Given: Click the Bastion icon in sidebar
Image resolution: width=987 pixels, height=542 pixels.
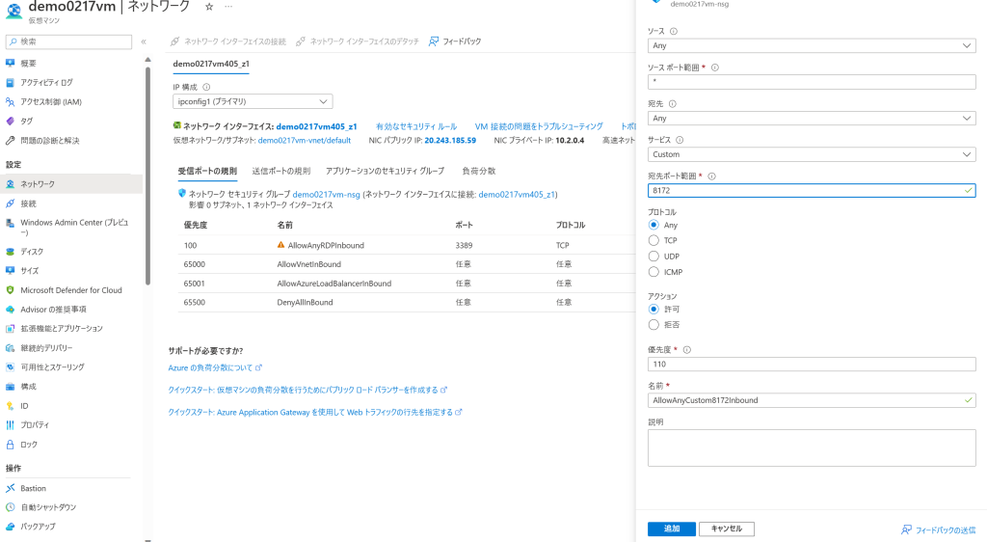Looking at the screenshot, I should 10,489.
